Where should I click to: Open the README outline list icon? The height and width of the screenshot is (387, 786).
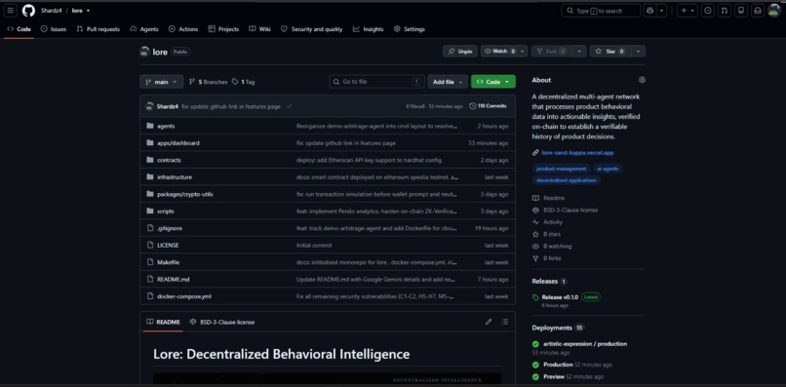(x=505, y=322)
